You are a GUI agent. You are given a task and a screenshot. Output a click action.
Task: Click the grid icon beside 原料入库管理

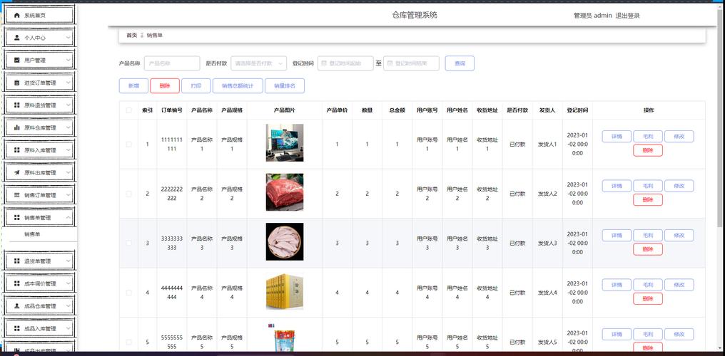(x=17, y=150)
